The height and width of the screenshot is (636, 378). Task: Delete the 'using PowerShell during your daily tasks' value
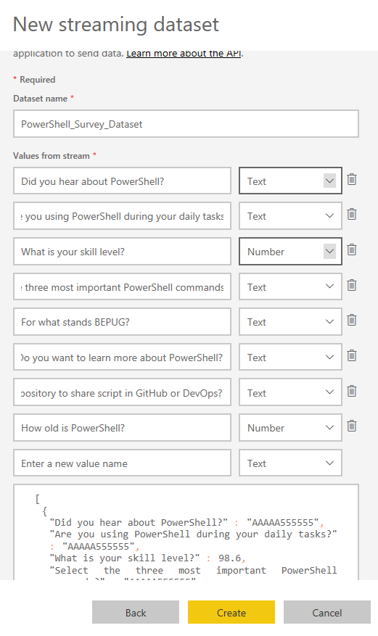click(x=352, y=214)
